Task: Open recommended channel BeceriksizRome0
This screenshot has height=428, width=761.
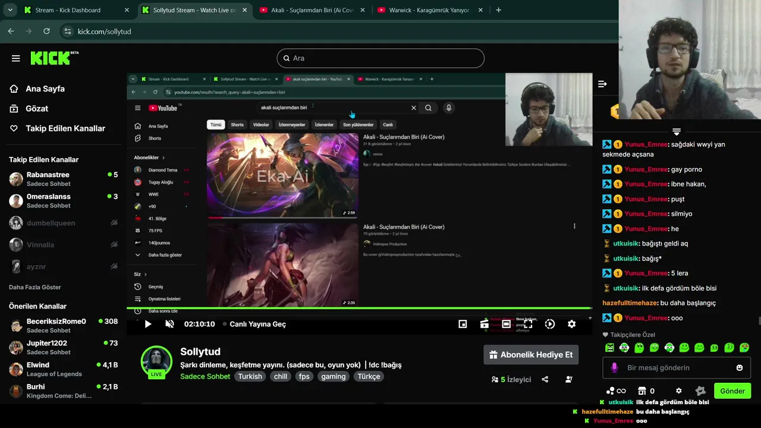Action: (x=63, y=325)
